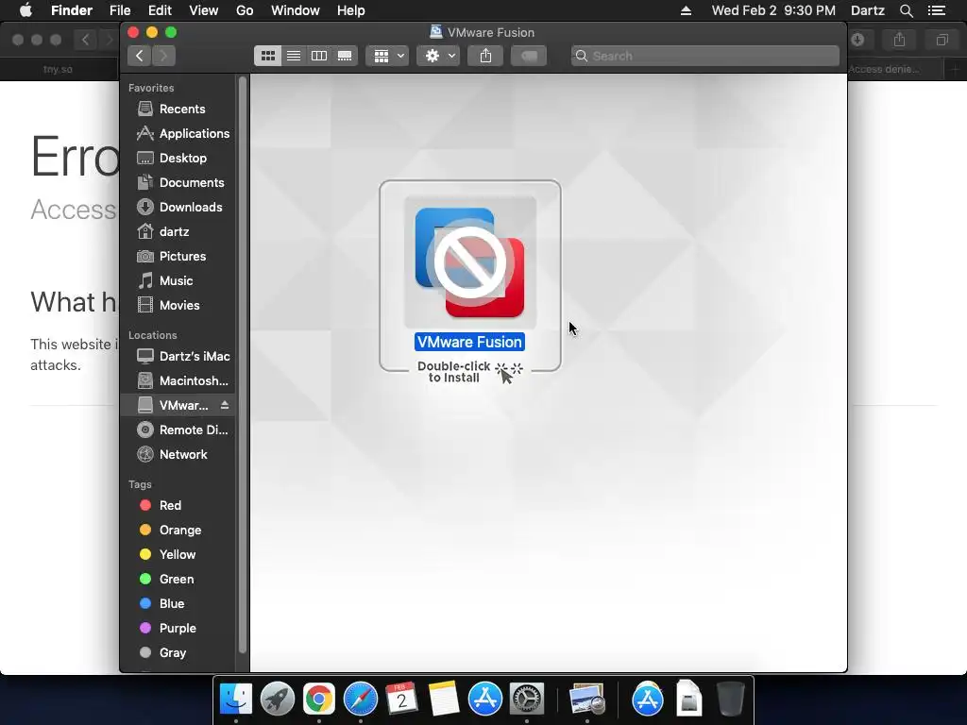The image size is (967, 725).
Task: Open the Trash in the Dock
Action: coord(731,699)
